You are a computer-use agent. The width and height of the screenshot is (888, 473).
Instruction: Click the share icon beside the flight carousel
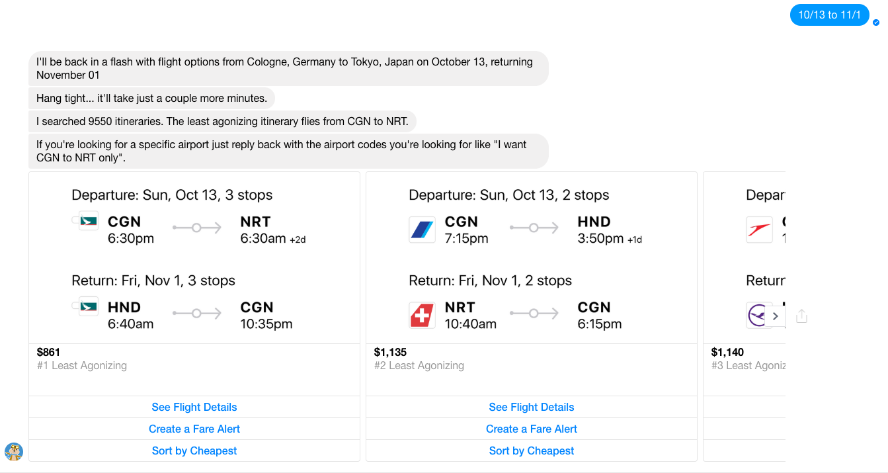coord(801,316)
